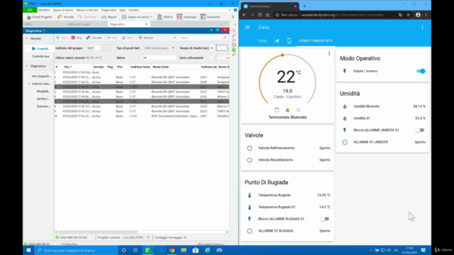Open Spazio di Lavoro toolbar dropdown
Screen dimensions: 454x255
pos(137,17)
